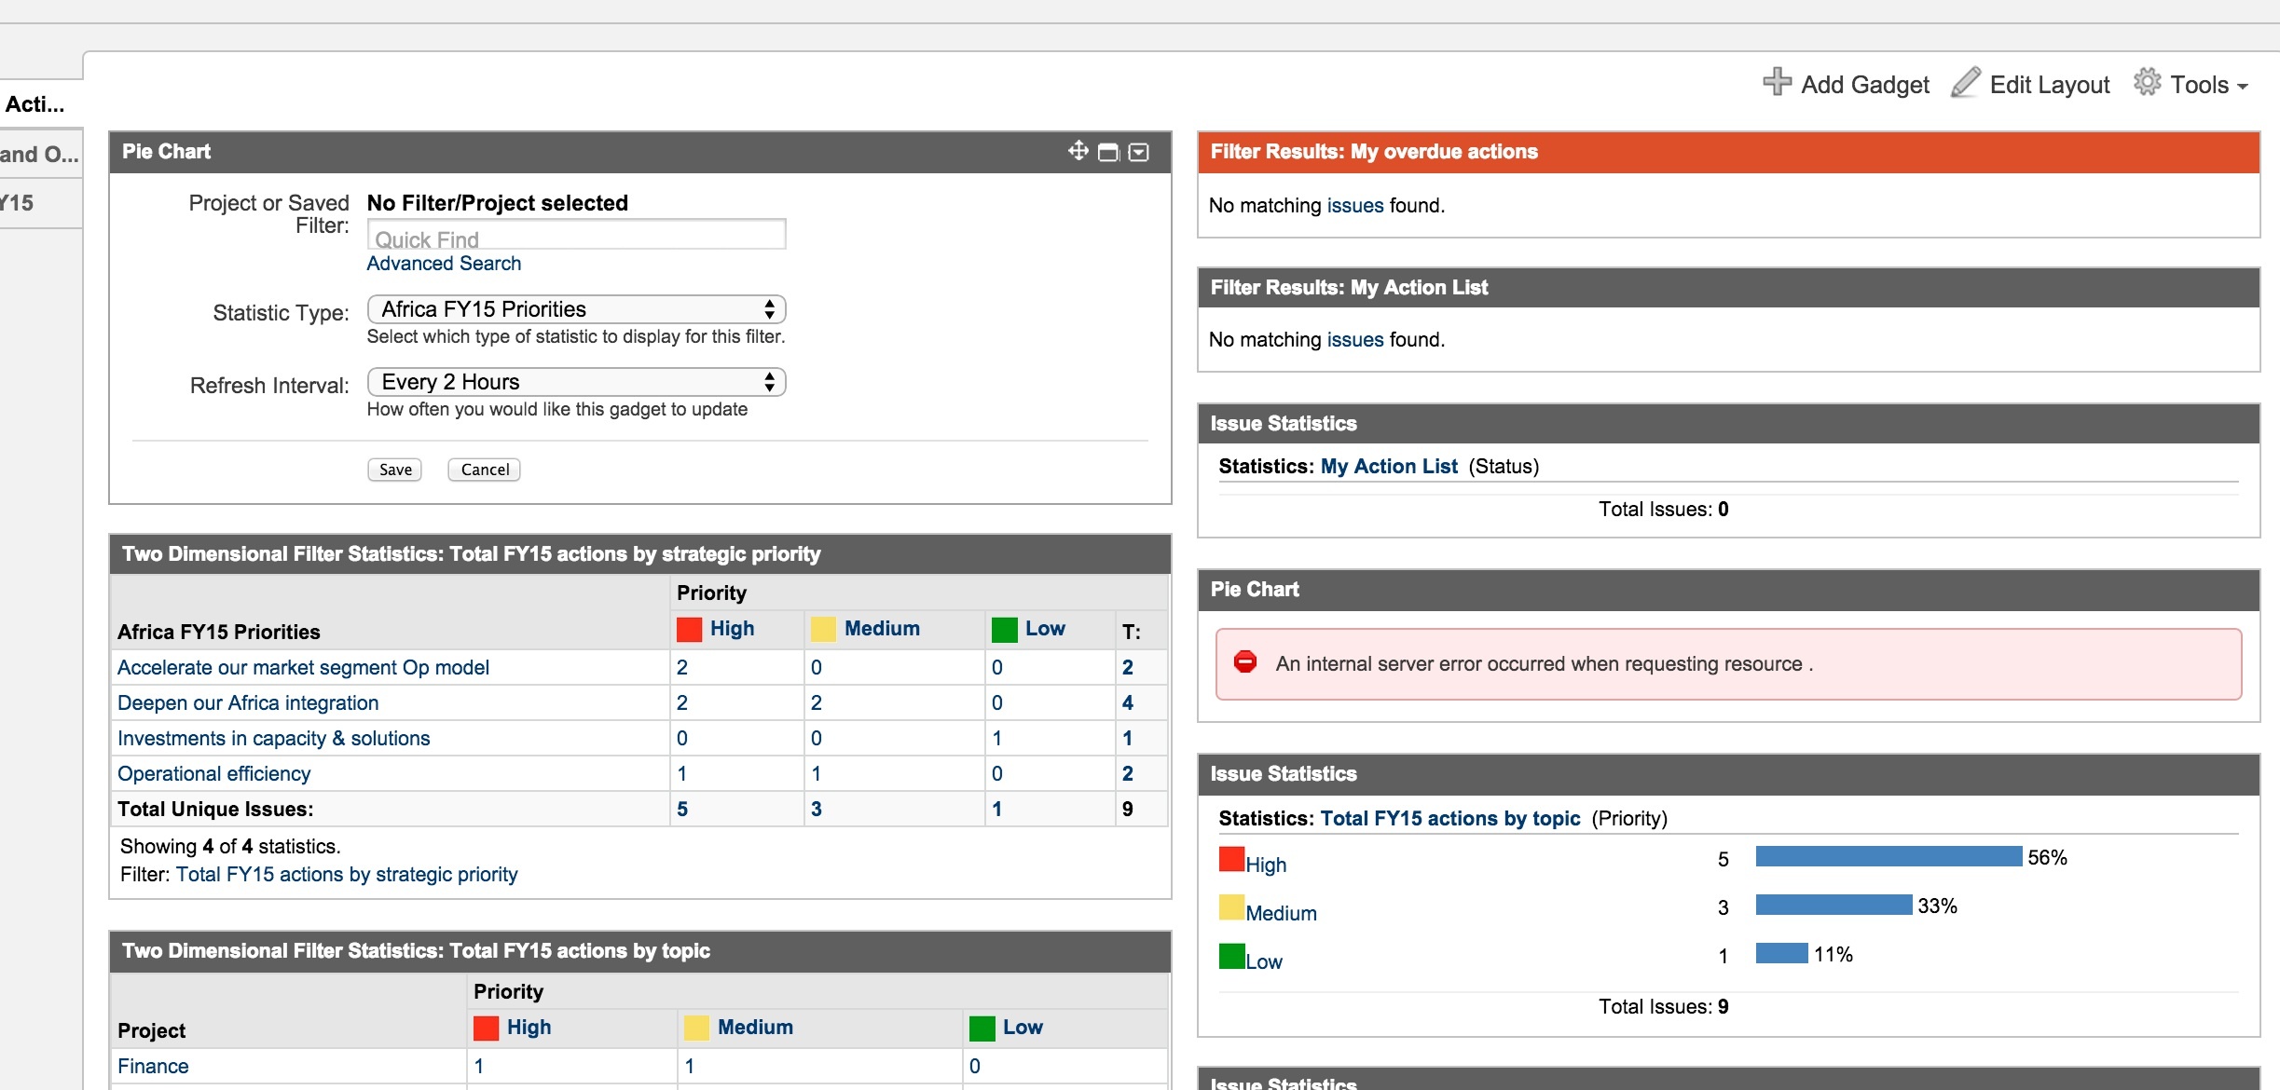The height and width of the screenshot is (1090, 2280).
Task: Click the Pie Chart gadget minimize window icon
Action: (1108, 152)
